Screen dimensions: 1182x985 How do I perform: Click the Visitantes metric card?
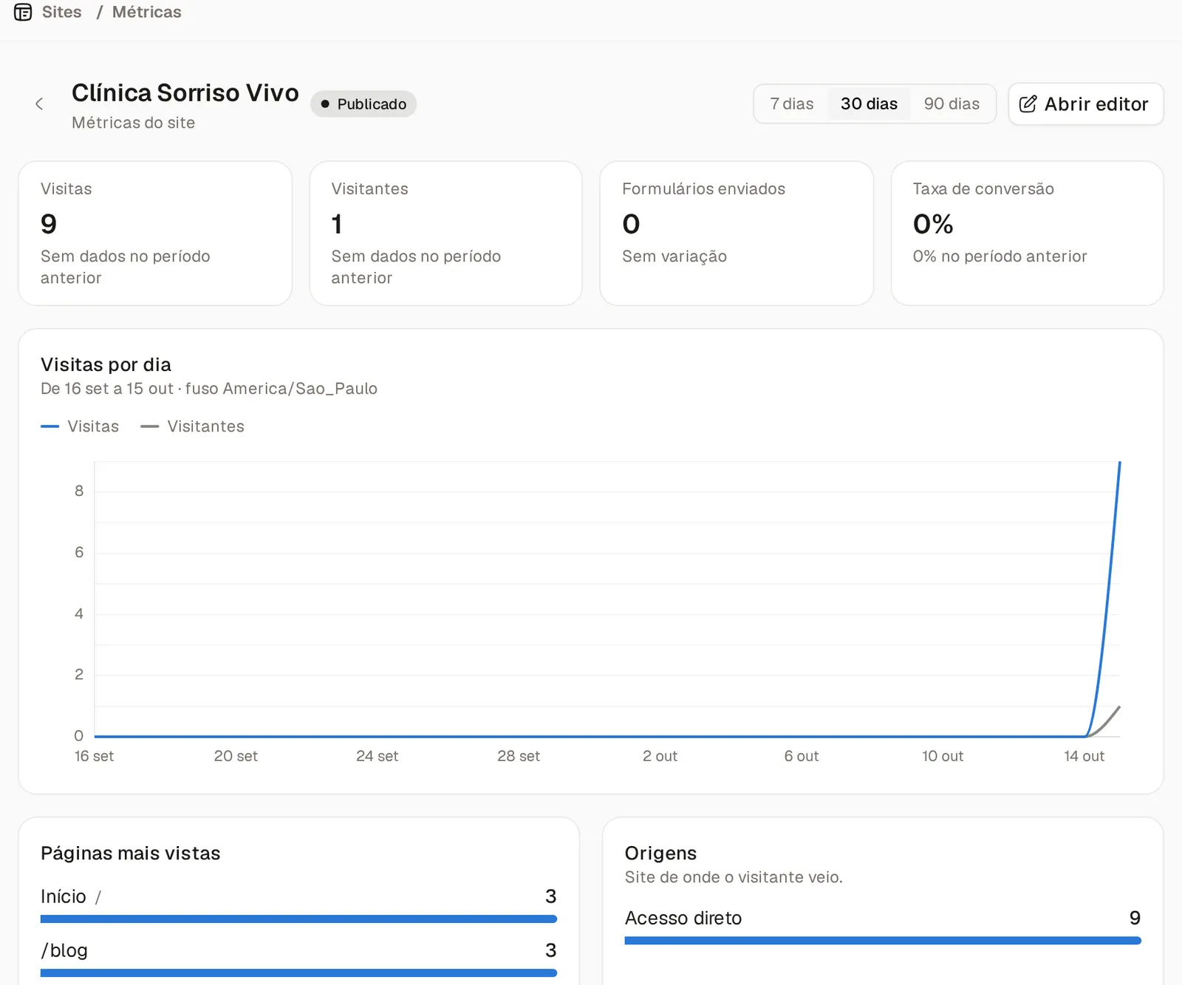click(445, 234)
